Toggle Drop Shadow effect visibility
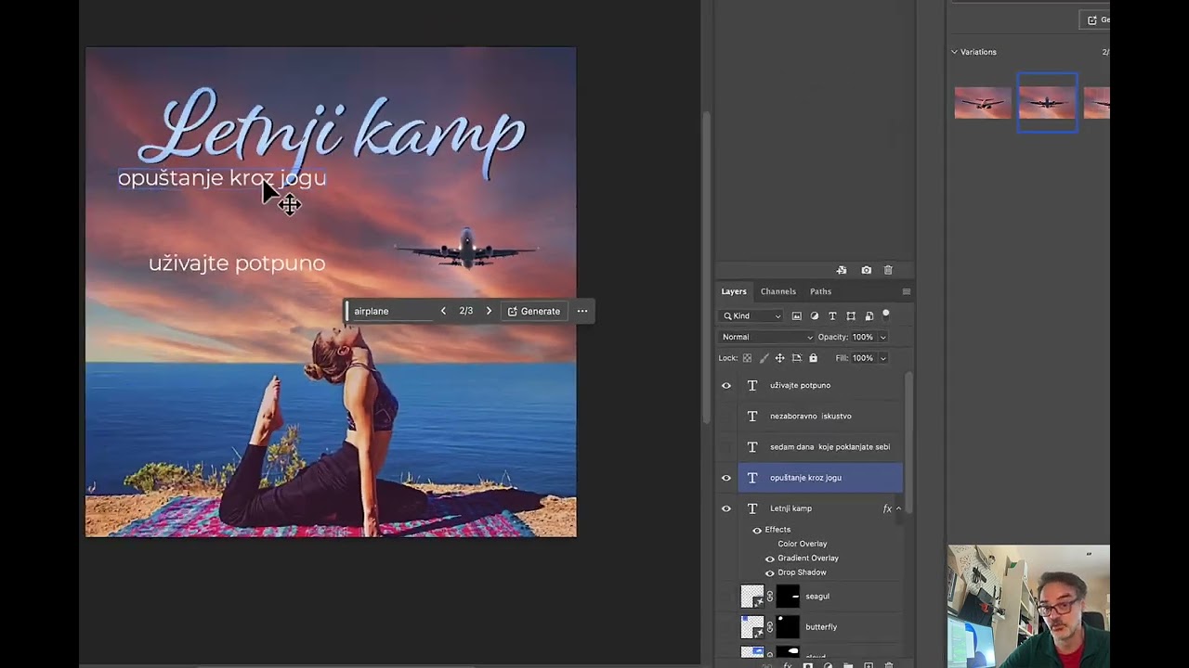 coord(769,572)
